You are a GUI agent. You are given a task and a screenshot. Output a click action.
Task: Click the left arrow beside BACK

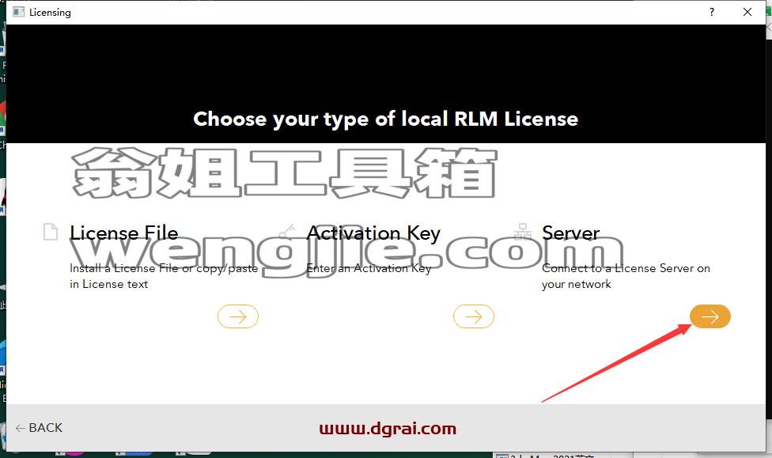21,429
